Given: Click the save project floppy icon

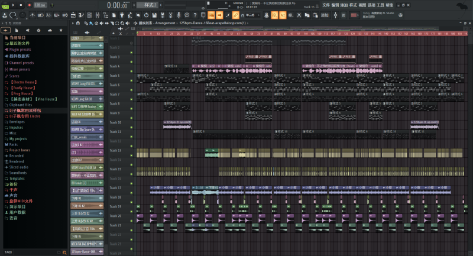Looking at the screenshot, I should (154, 15).
